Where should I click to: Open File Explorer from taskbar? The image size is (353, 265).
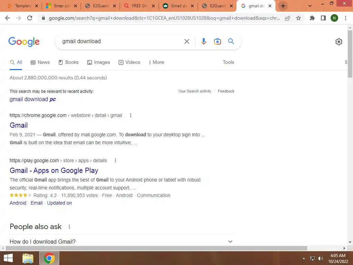(x=28, y=258)
